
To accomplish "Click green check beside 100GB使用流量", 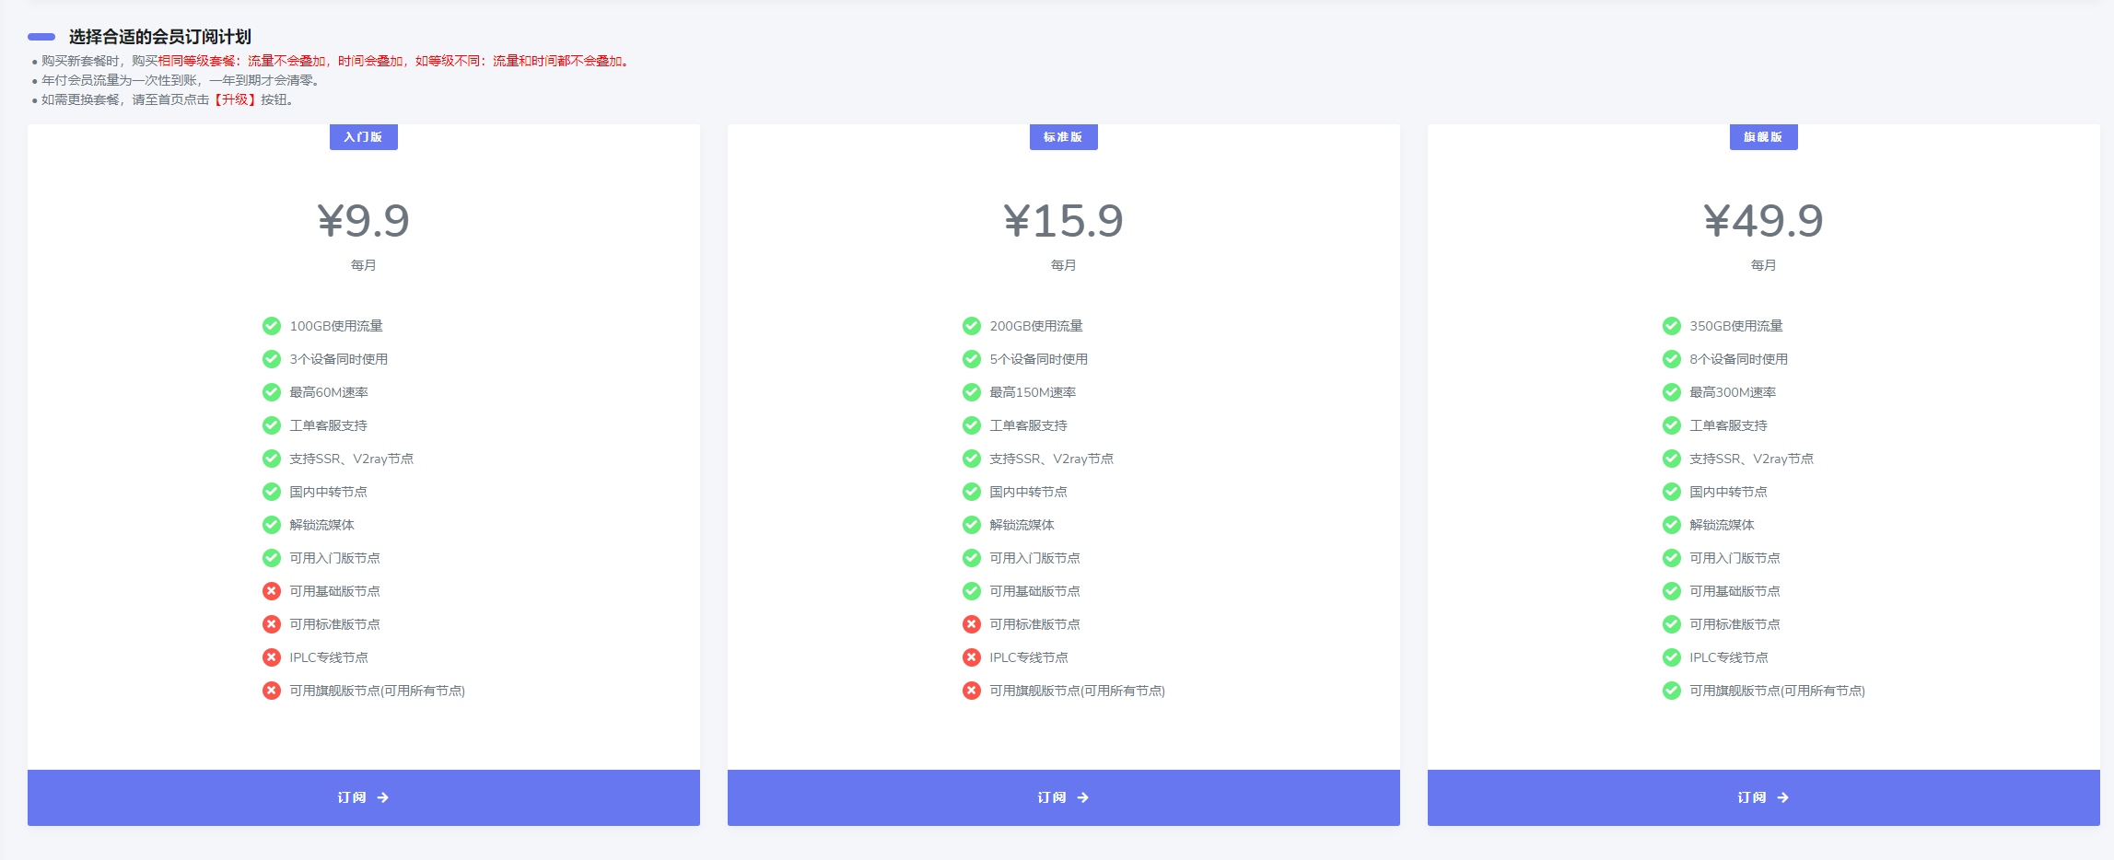I will [x=272, y=326].
